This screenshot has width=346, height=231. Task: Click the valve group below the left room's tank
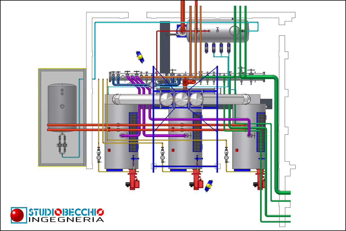[x=62, y=144]
